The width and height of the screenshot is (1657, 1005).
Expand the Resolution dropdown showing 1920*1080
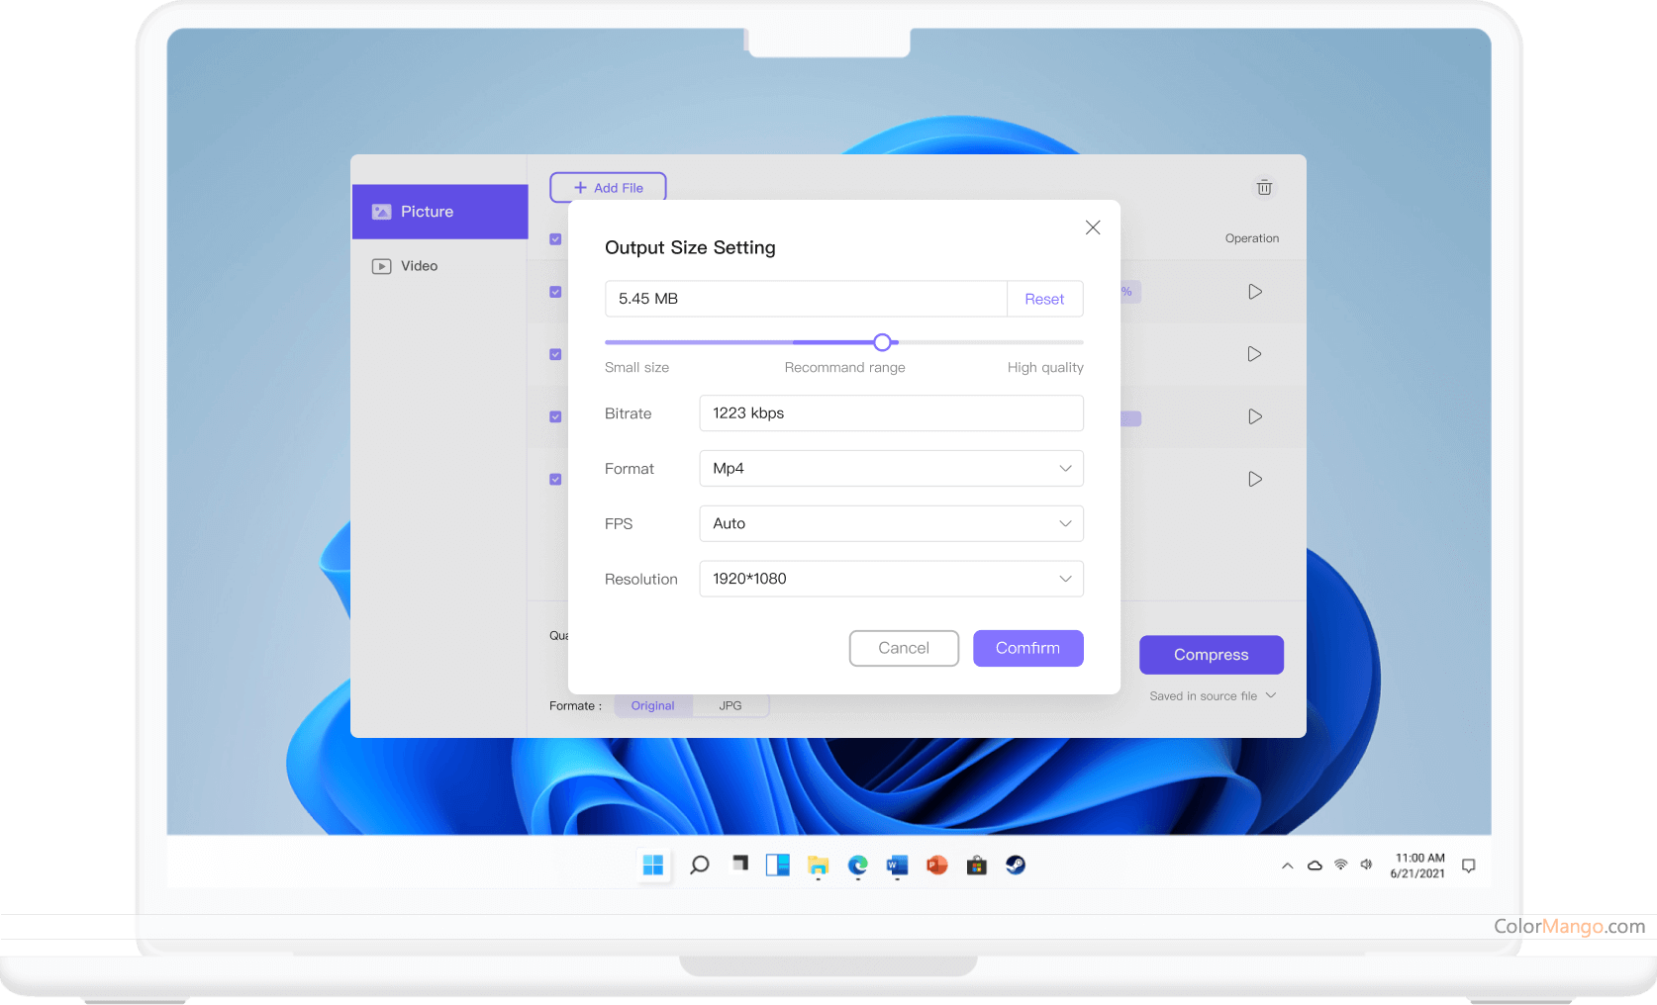point(891,580)
